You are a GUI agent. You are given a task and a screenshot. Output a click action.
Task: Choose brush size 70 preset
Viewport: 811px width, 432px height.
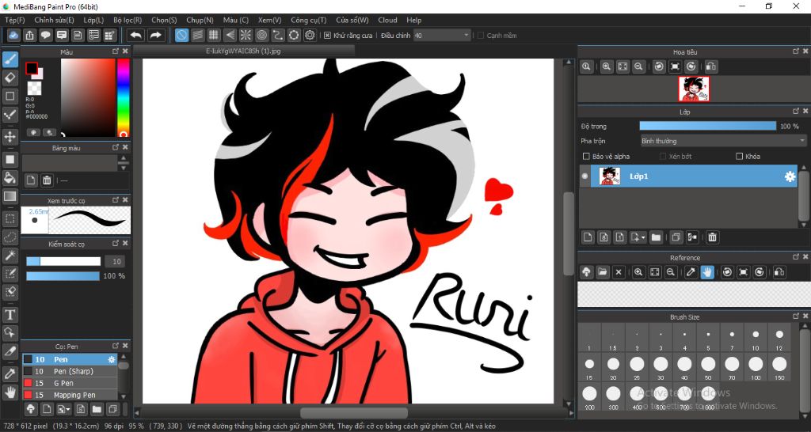click(732, 367)
